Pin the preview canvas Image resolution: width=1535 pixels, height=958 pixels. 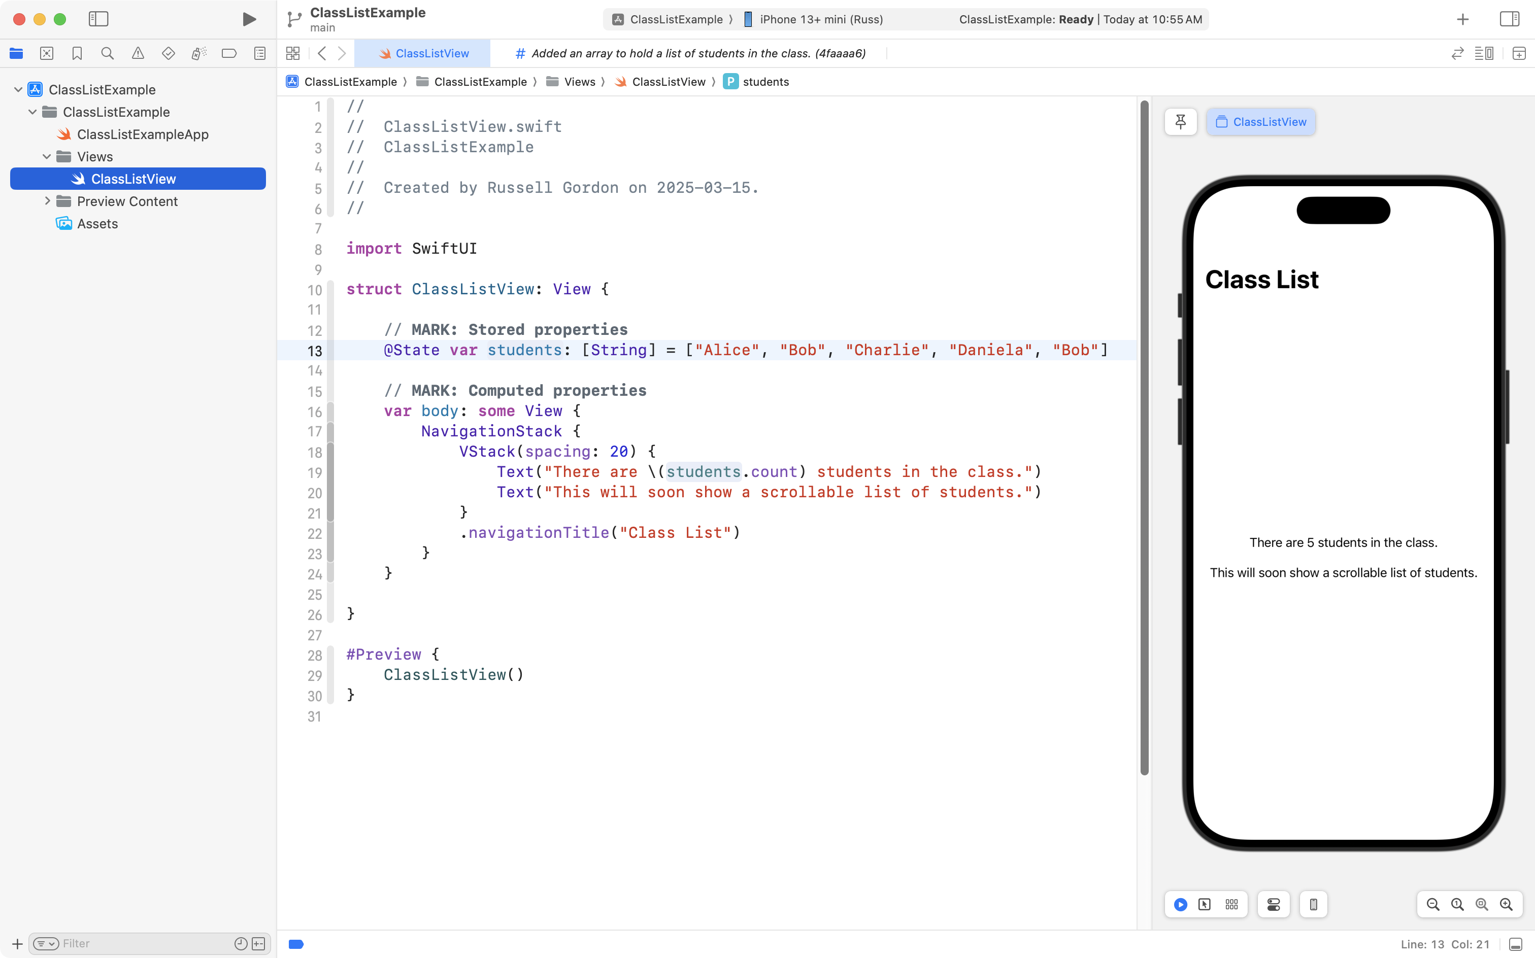1180,122
